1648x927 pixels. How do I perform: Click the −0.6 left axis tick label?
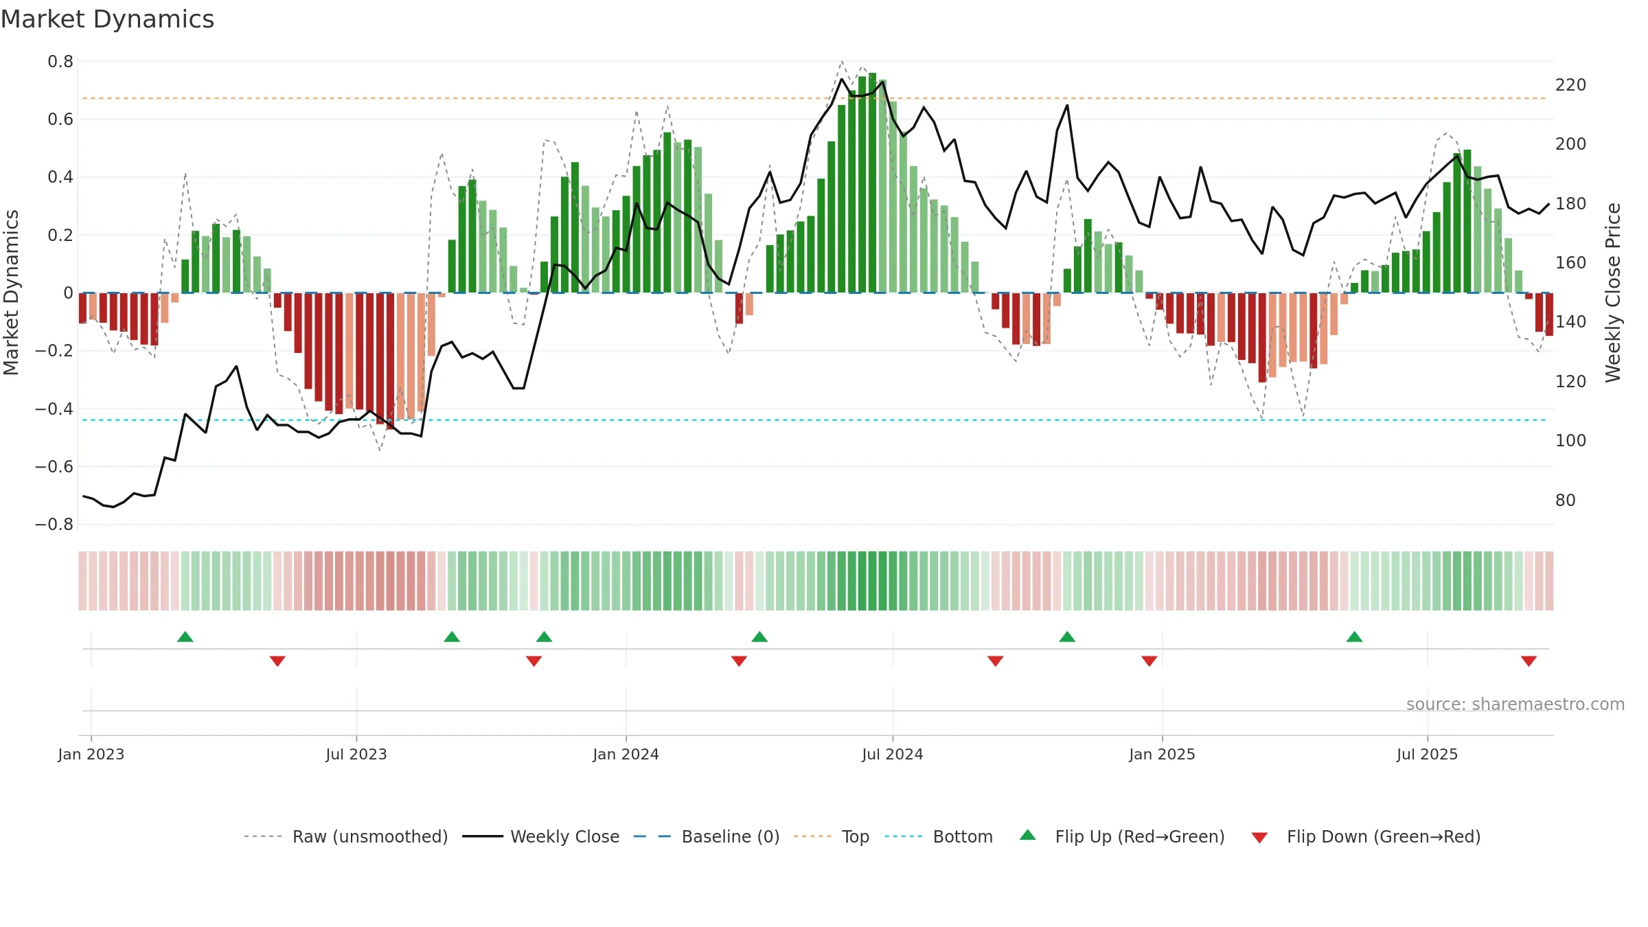[54, 466]
